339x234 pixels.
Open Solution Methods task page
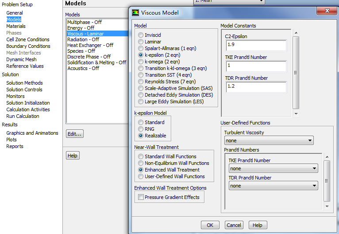coord(24,83)
